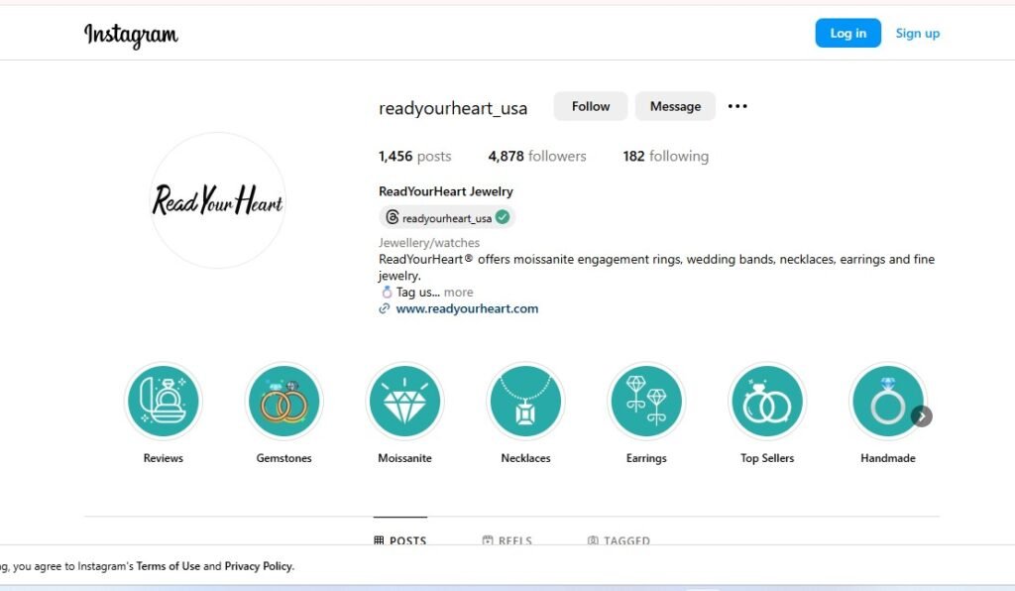
Task: Open the three-dots profile options menu
Action: 737,106
